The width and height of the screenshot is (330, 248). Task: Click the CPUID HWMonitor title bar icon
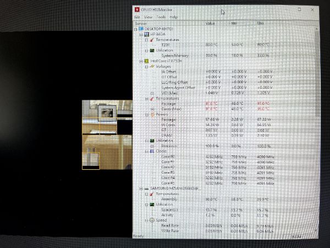[x=137, y=10]
